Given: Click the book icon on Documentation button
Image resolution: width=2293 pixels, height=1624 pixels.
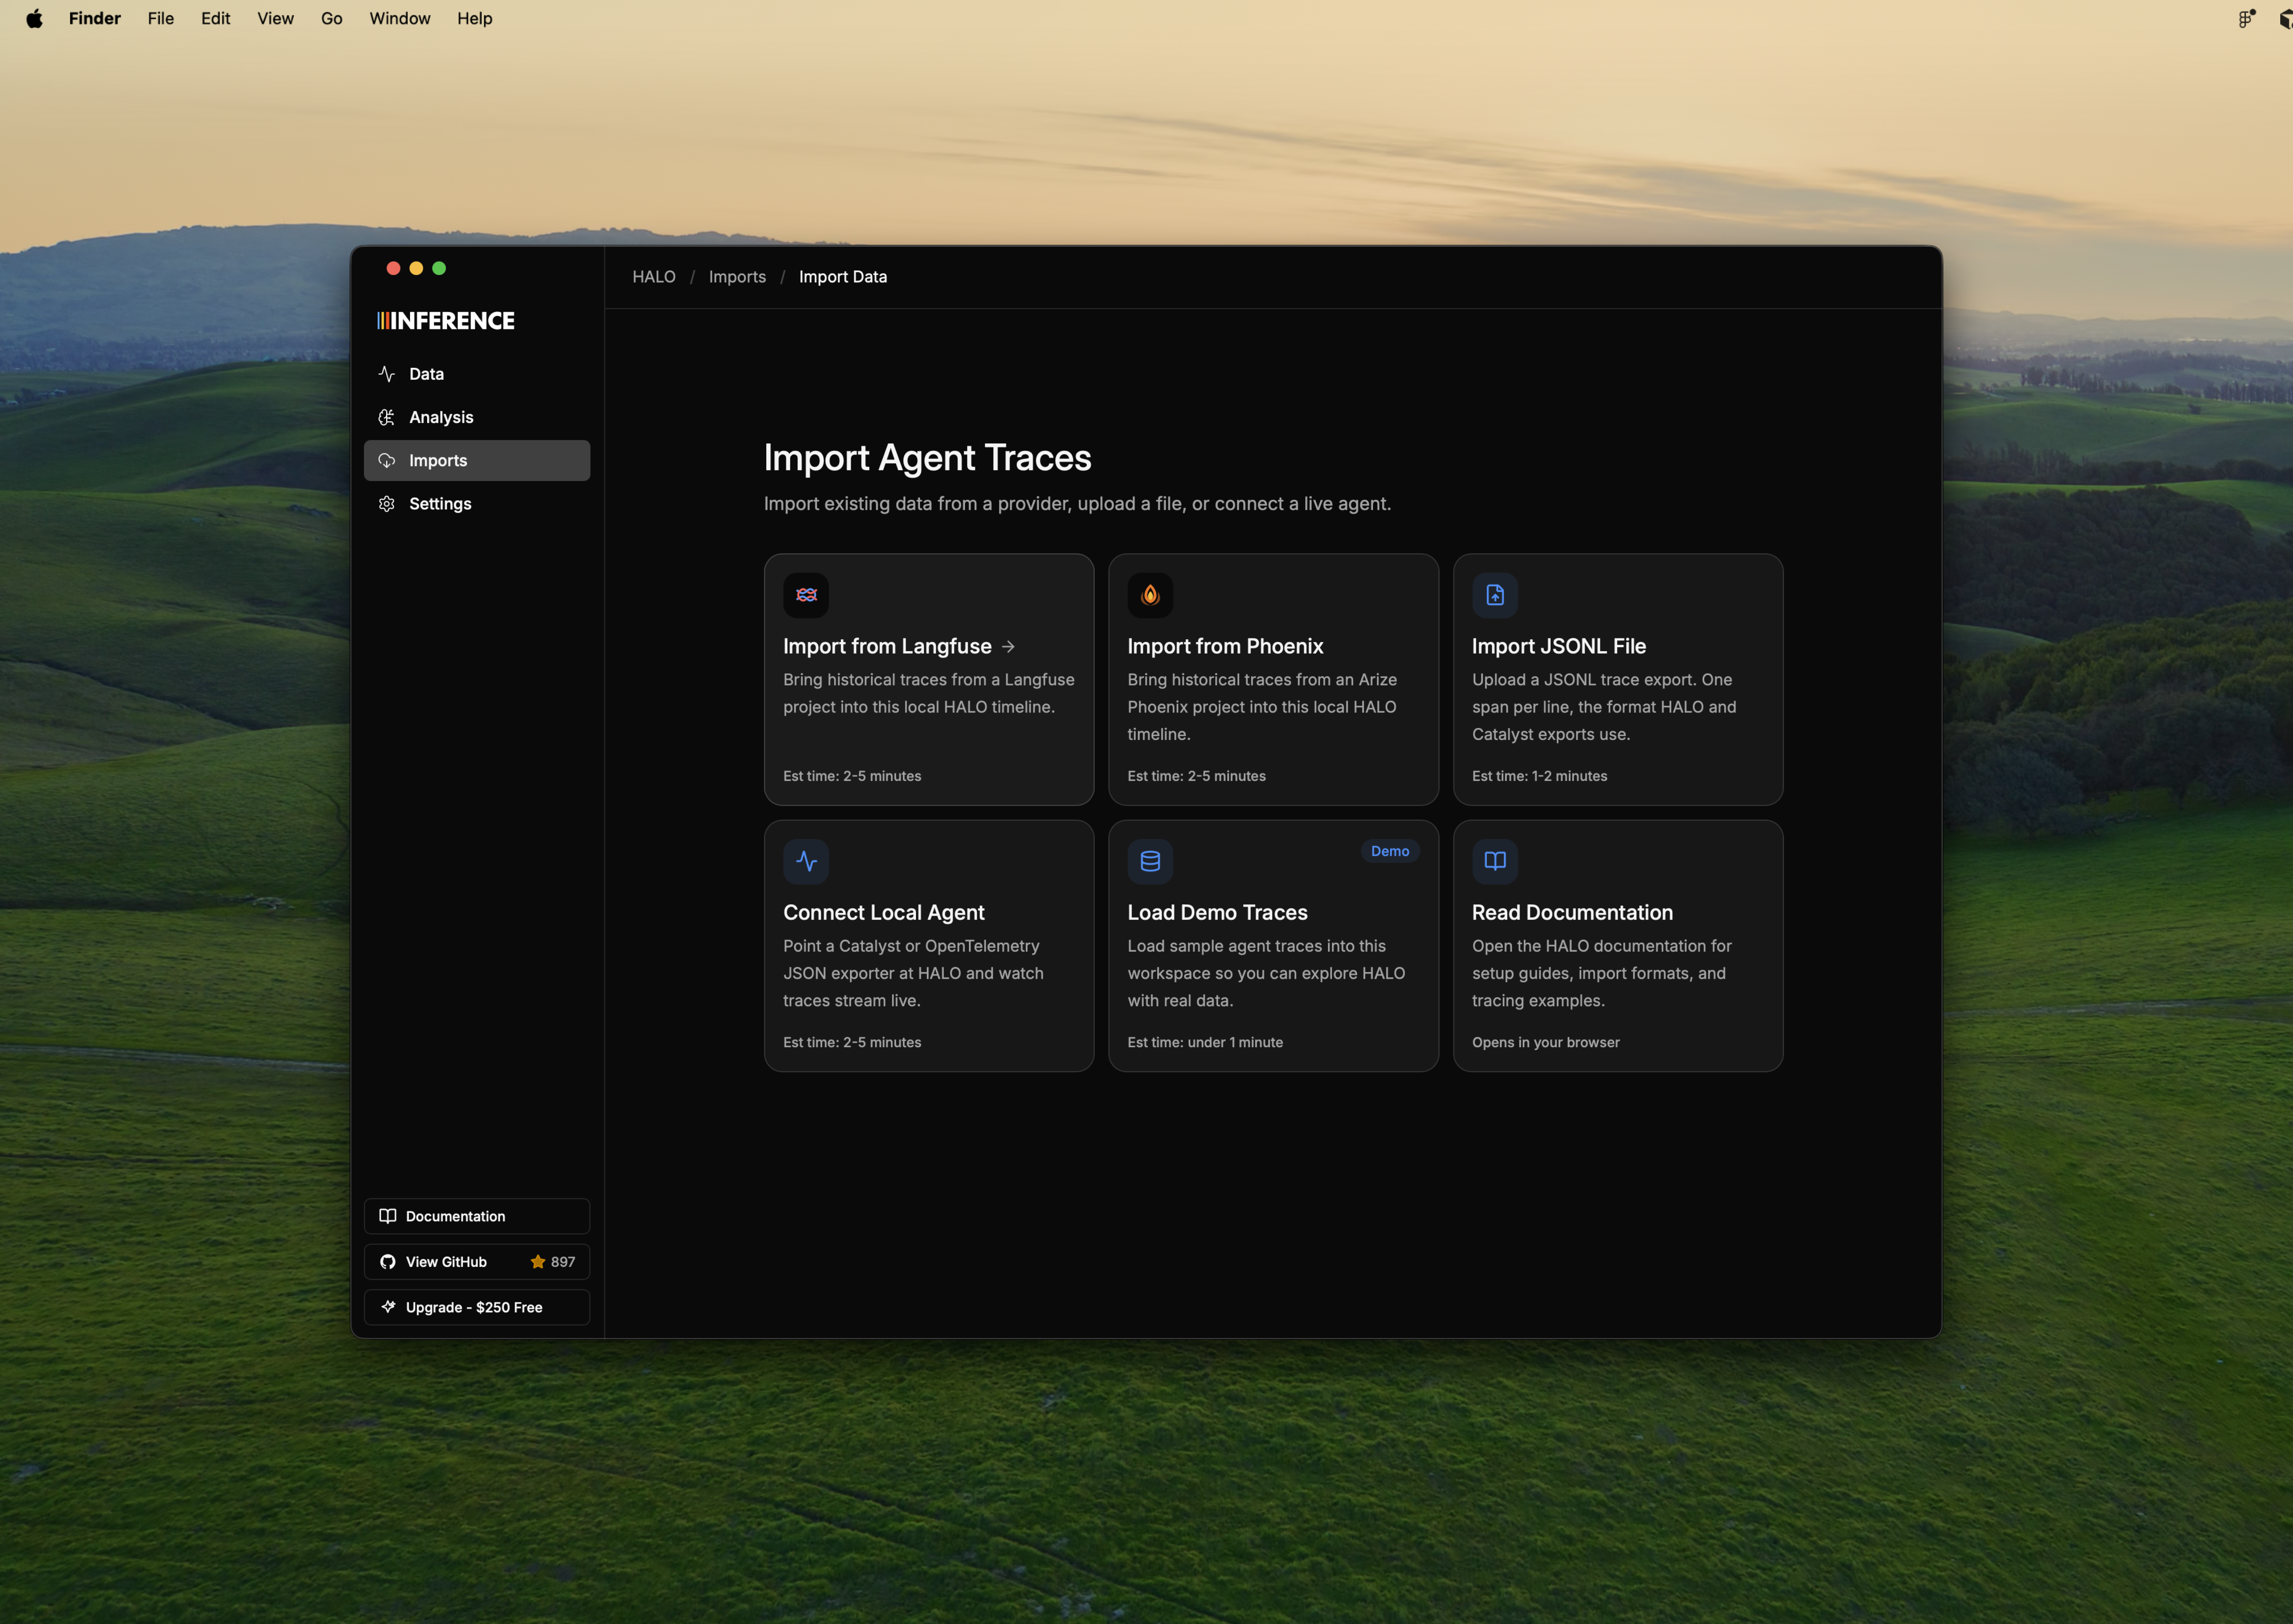Looking at the screenshot, I should tap(388, 1216).
